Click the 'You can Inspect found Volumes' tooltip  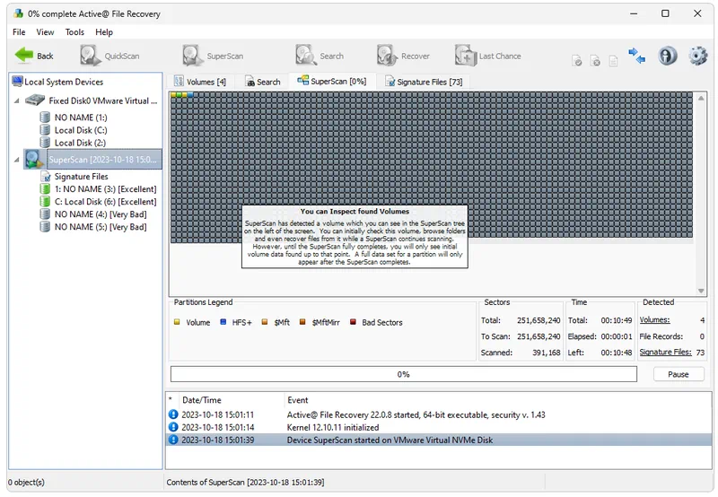coord(355,236)
